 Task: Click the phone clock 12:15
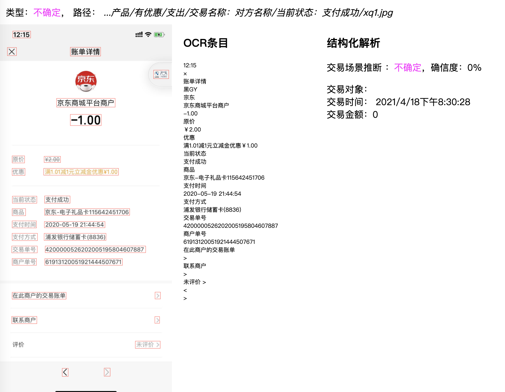[x=21, y=35]
